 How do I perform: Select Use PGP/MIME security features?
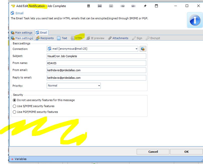14,112
